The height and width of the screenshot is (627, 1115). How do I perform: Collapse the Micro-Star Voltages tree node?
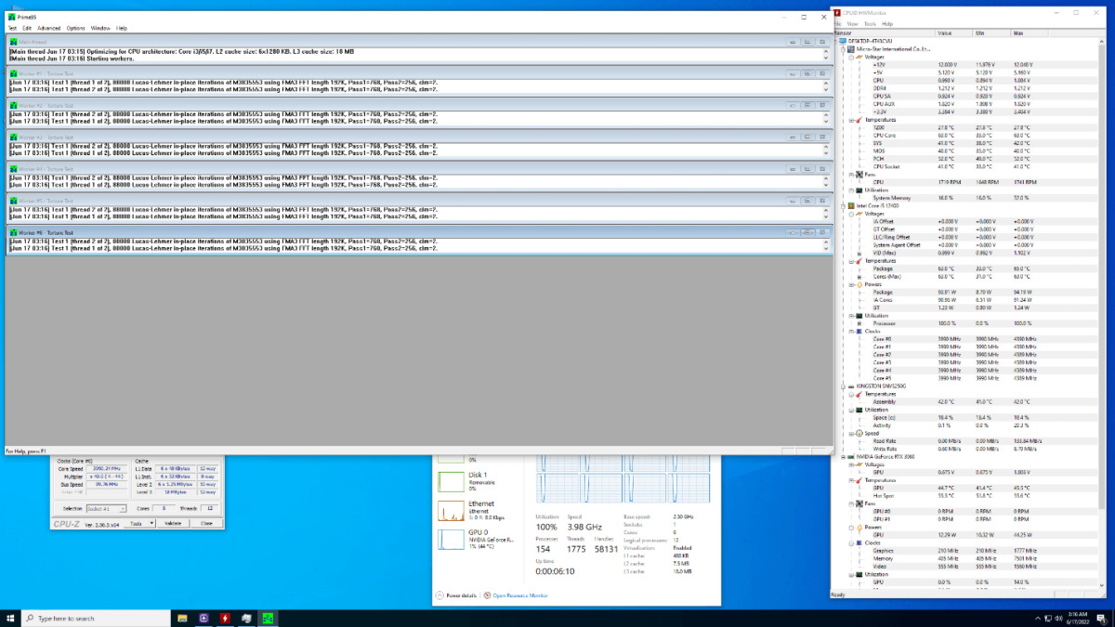click(849, 57)
